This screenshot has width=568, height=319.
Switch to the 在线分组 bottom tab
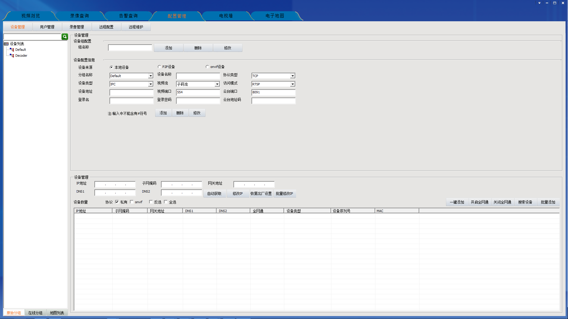coord(35,313)
